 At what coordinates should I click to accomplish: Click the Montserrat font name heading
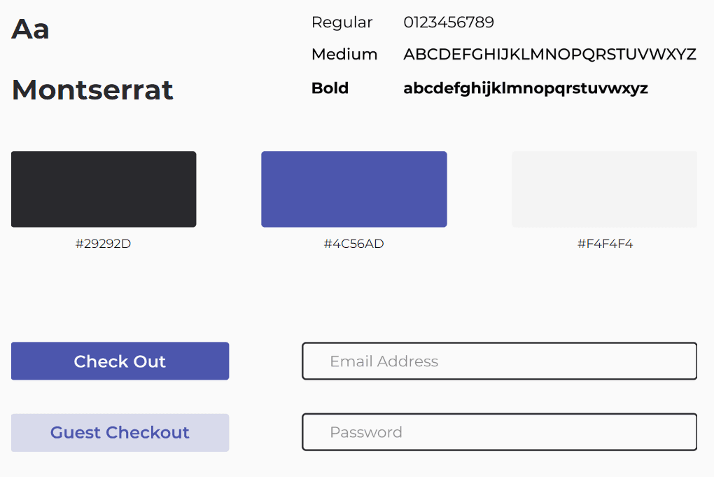tap(92, 90)
